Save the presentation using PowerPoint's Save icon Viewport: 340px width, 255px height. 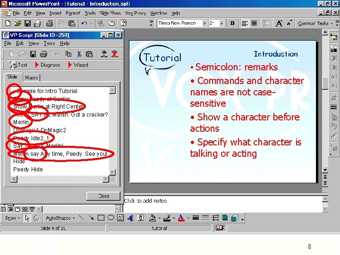(x=27, y=23)
